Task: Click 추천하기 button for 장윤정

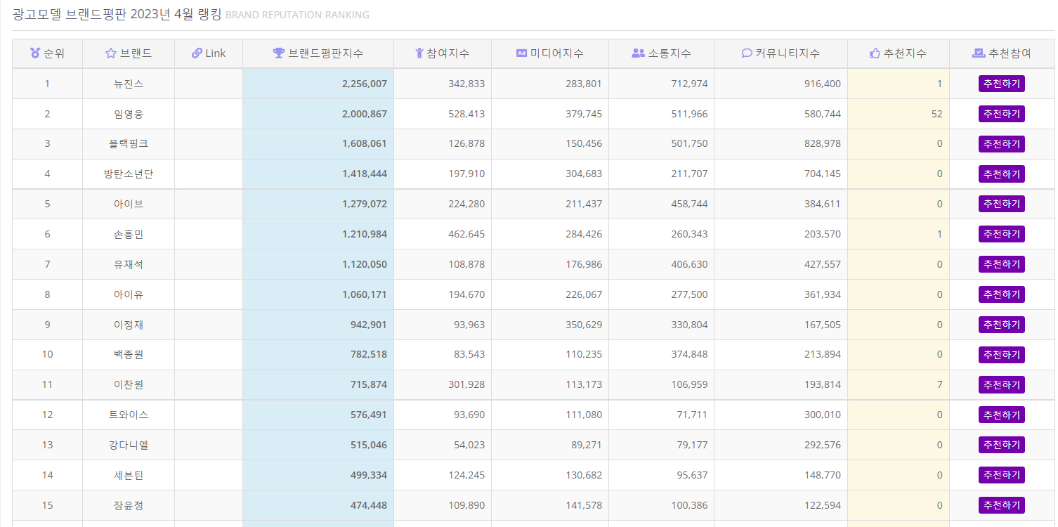Action: coord(1002,505)
